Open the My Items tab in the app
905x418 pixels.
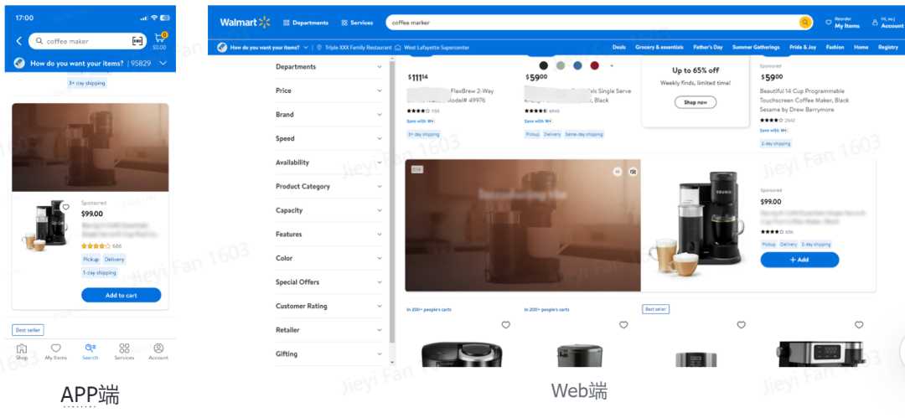point(56,351)
